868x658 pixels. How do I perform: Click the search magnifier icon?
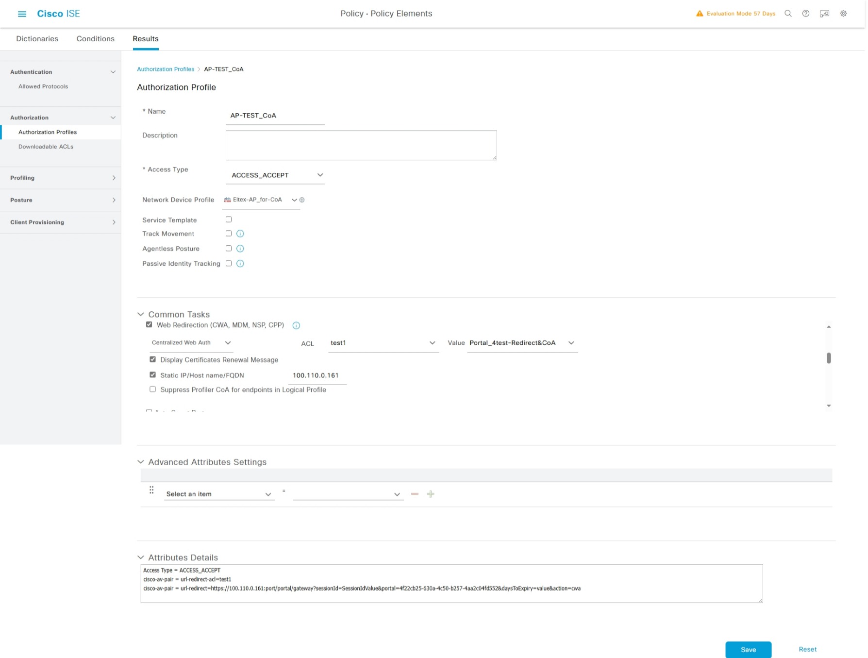[x=788, y=14]
